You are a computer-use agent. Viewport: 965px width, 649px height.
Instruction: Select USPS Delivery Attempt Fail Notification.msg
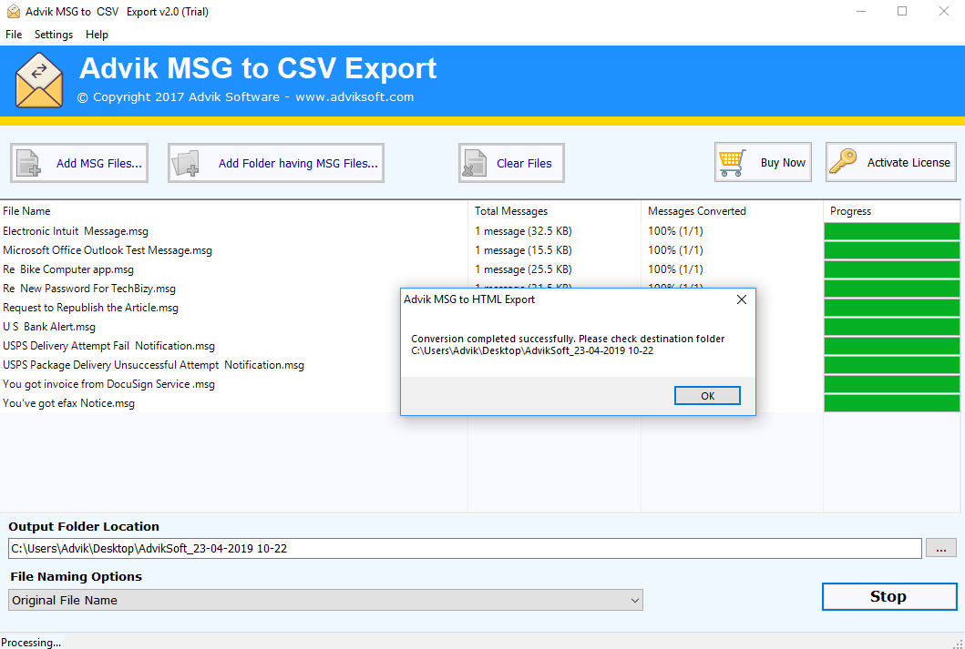pyautogui.click(x=109, y=345)
